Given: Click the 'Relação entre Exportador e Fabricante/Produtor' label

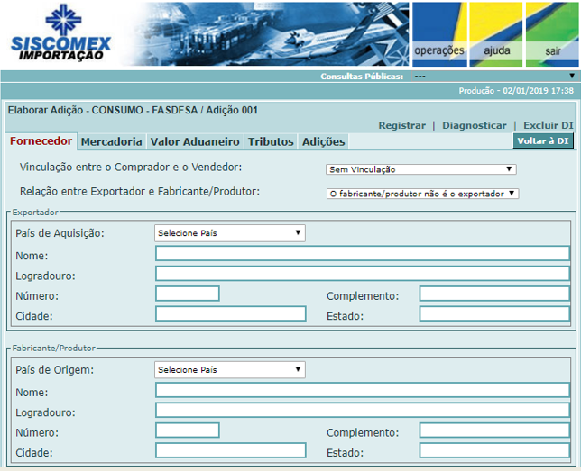Looking at the screenshot, I should [x=140, y=192].
